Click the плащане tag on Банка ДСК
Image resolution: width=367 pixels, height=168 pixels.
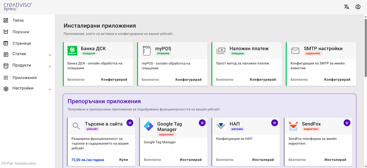pos(89,53)
